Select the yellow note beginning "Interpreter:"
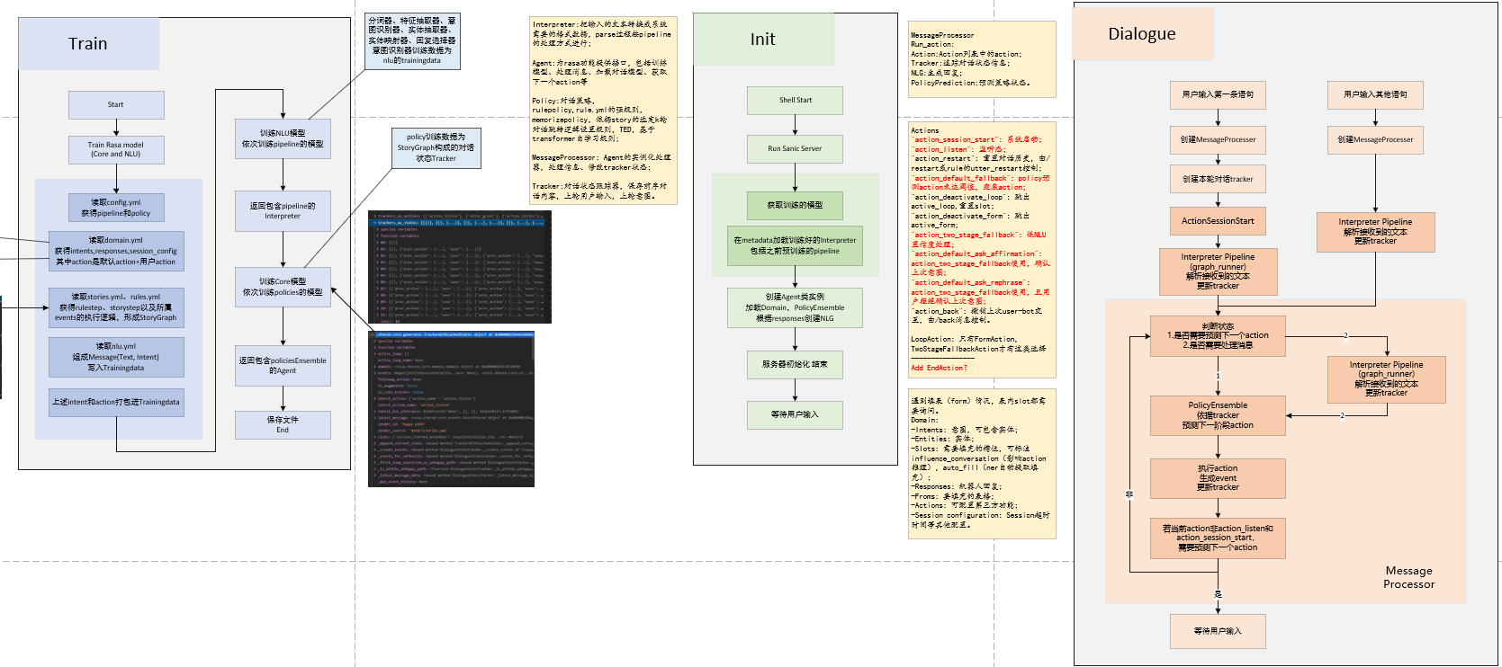 point(602,110)
